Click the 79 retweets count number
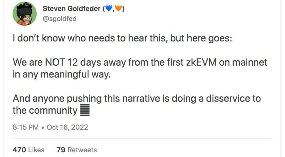Viewport: 285px width, 157px height. [61, 150]
